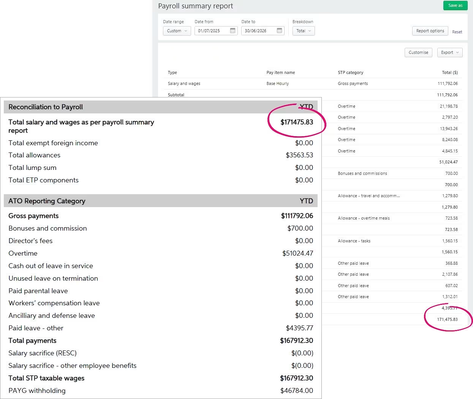The image size is (473, 399).
Task: Click the Overtime value $51024.47
Action: tap(297, 253)
